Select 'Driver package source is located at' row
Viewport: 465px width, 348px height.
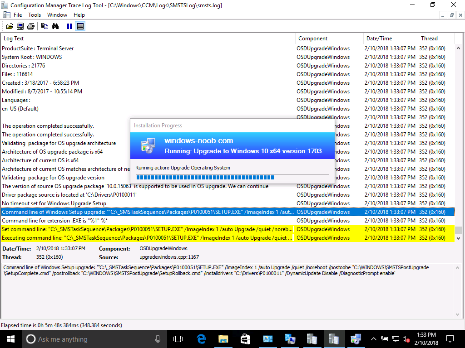(x=228, y=195)
